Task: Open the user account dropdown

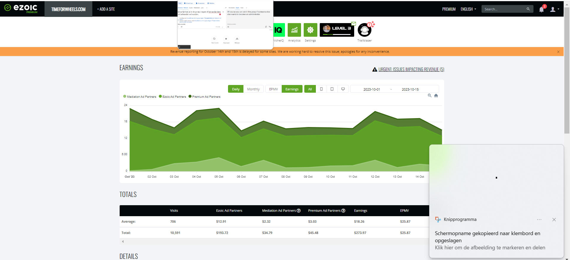Action: (554, 9)
